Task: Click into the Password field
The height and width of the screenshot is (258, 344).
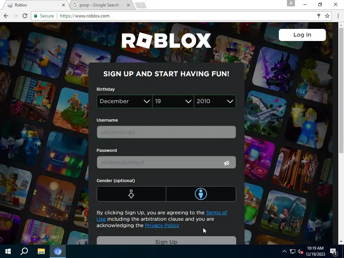Action: pyautogui.click(x=166, y=162)
